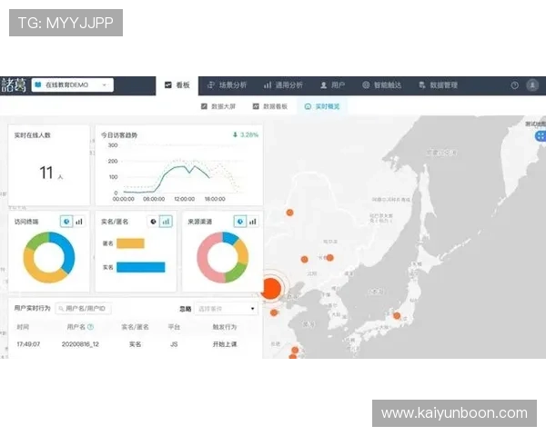Show 来源渠道 card as pie chart

pyautogui.click(x=240, y=222)
